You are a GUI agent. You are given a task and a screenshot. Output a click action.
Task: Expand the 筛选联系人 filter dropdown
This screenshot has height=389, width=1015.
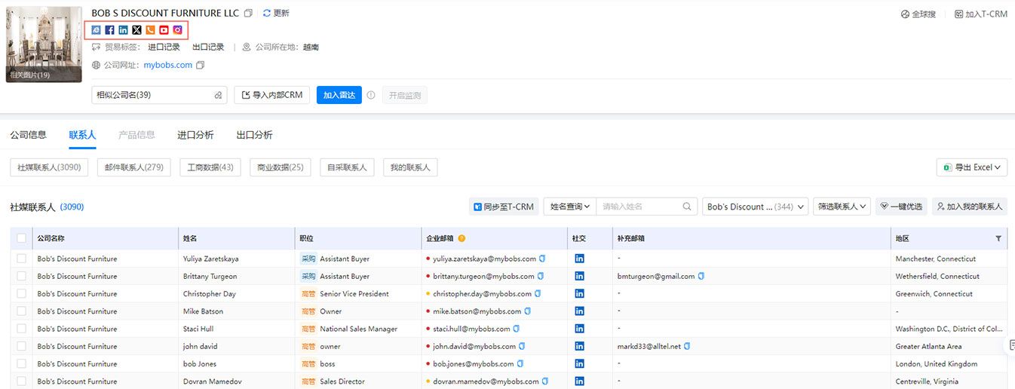click(x=842, y=207)
